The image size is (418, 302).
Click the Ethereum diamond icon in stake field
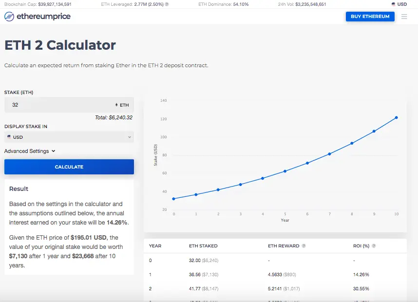116,105
